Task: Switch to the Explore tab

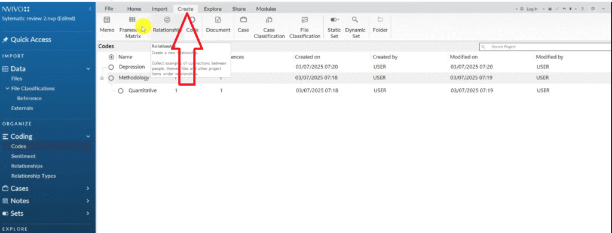Action: point(213,9)
